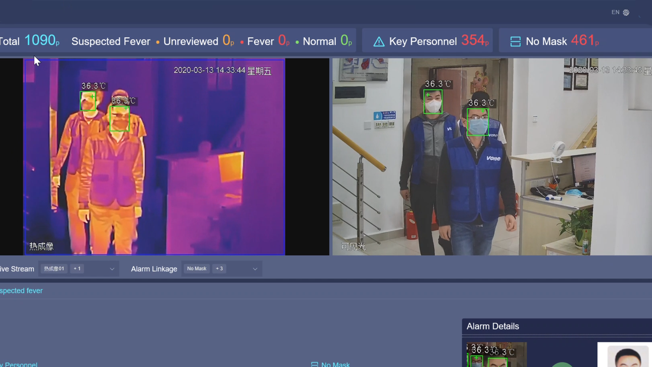652x367 pixels.
Task: Expand the Live Stream dropdown arrow
Action: [x=112, y=269]
